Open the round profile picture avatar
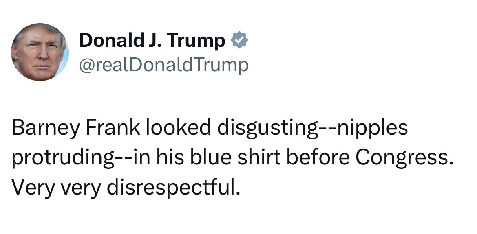The image size is (477, 234). point(40,52)
